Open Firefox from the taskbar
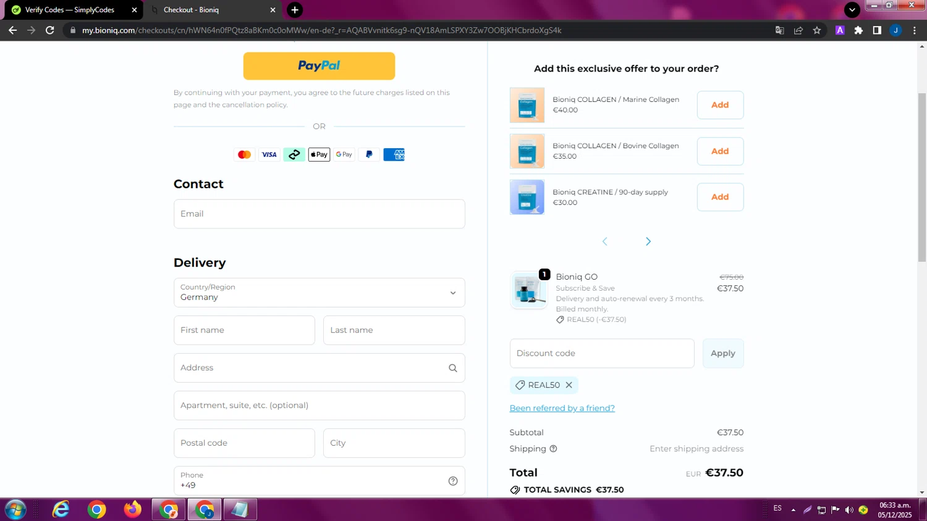 132,510
